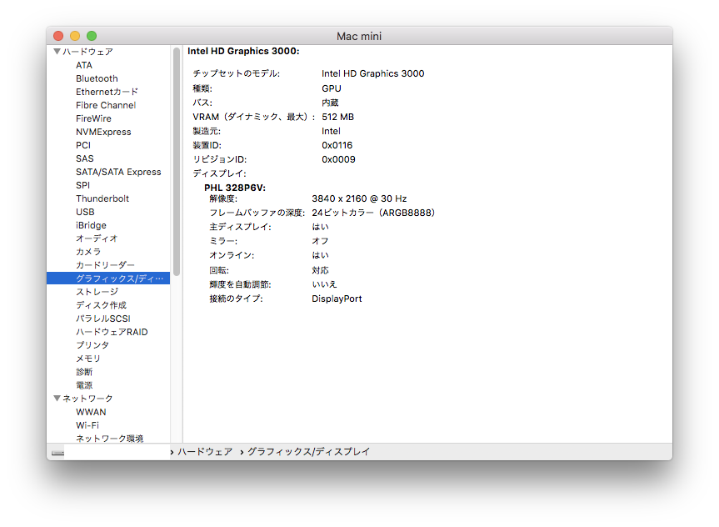Select ATA in the sidebar
This screenshot has width=719, height=527.
[84, 65]
